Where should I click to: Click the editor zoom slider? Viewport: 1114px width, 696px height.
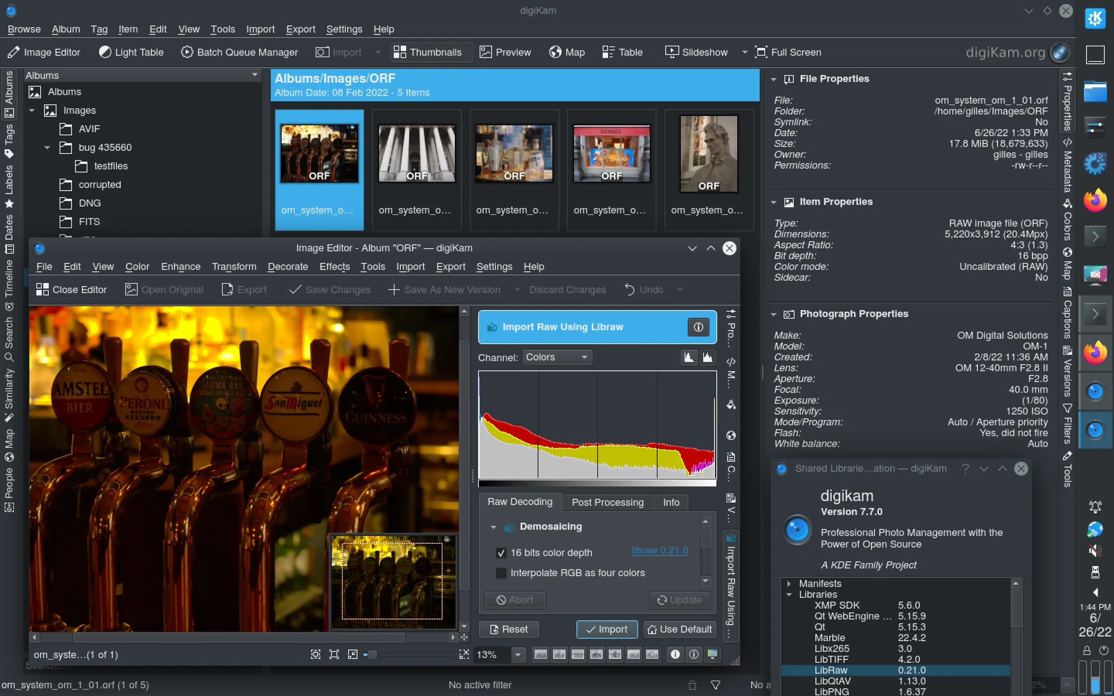pyautogui.click(x=372, y=655)
